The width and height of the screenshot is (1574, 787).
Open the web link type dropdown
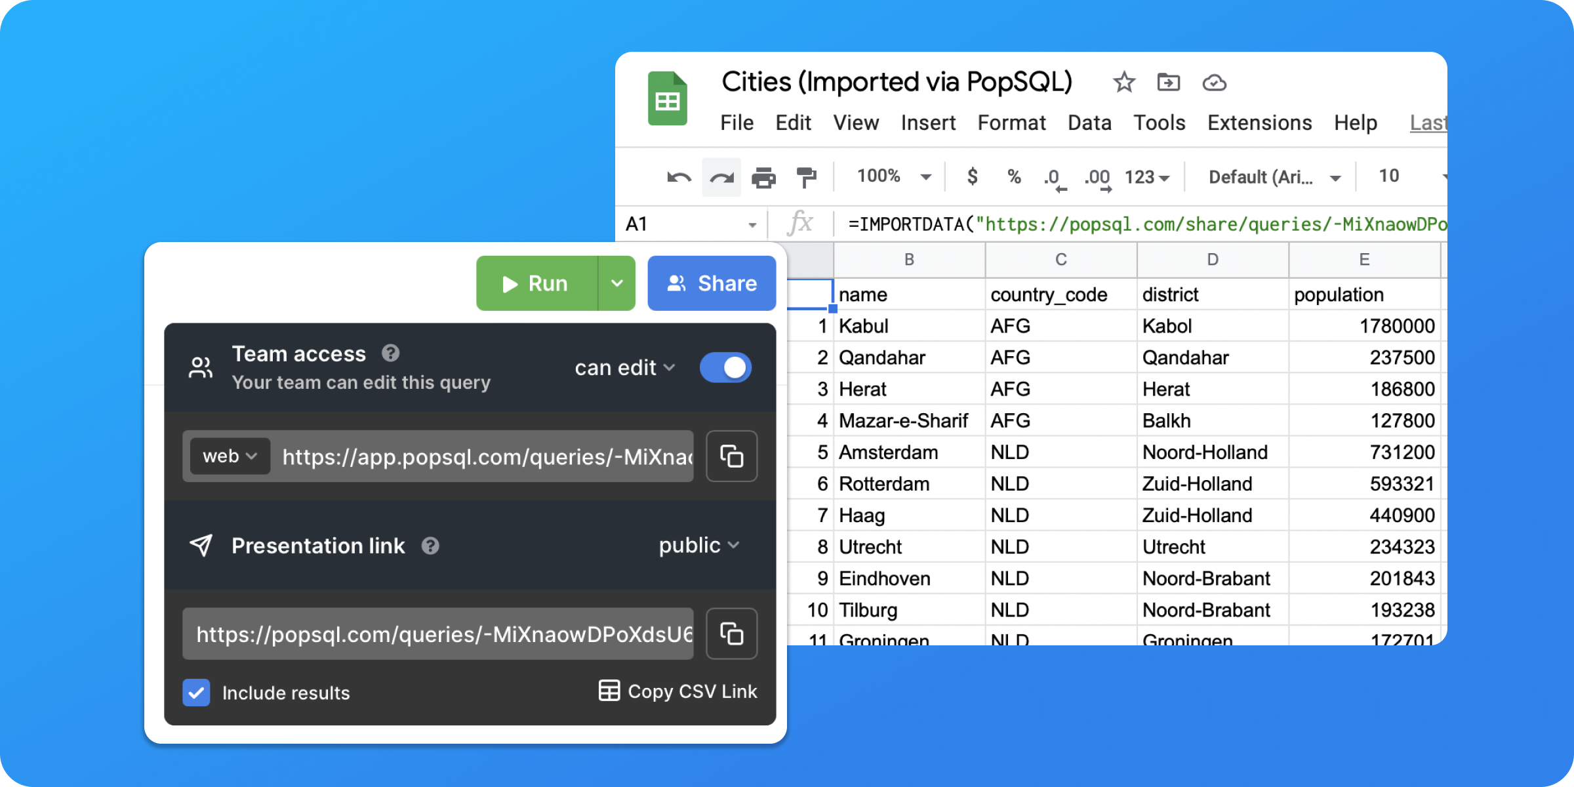coord(230,456)
